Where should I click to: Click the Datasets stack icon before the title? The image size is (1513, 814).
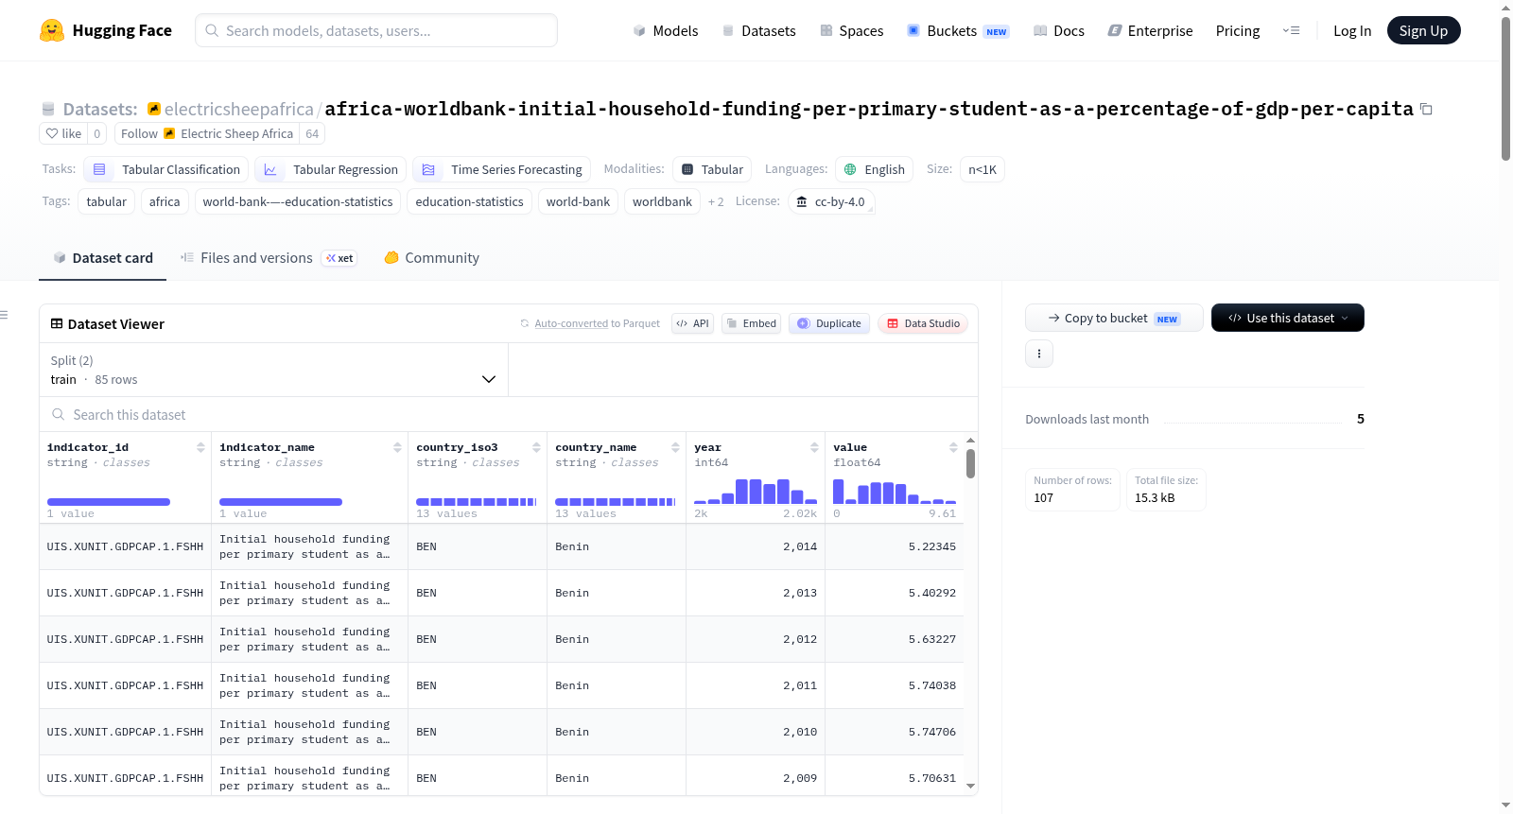point(48,109)
